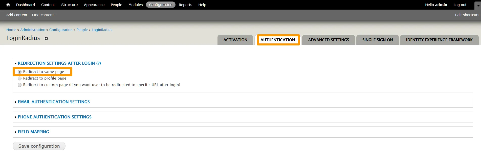Go to Home breadcrumb link
The image size is (481, 152).
pos(11,30)
